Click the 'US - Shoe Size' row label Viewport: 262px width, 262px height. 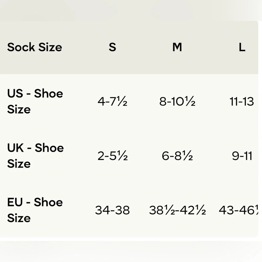coord(35,101)
